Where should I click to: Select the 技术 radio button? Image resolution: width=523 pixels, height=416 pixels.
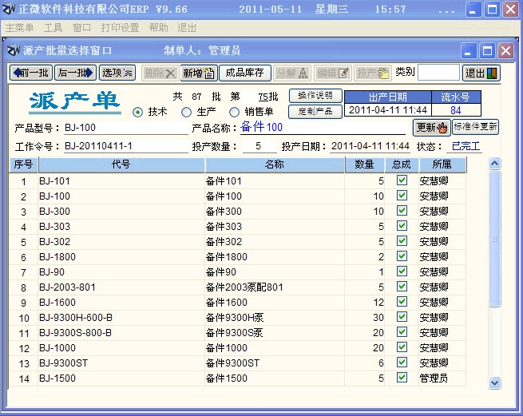[138, 112]
